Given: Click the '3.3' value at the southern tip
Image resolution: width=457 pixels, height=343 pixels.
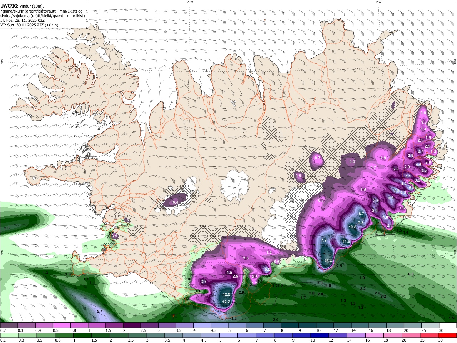Looking at the screenshot, I should click(234, 318).
